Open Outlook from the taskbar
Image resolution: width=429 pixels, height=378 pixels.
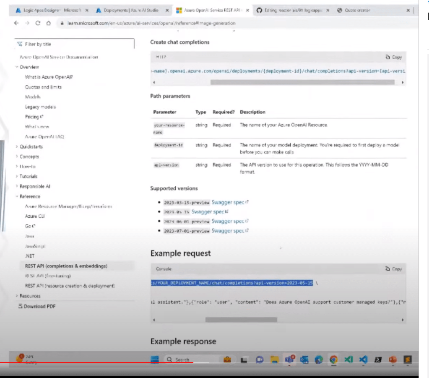click(x=304, y=360)
